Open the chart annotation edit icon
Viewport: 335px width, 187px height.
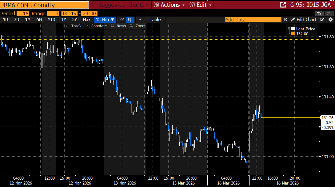(322, 20)
